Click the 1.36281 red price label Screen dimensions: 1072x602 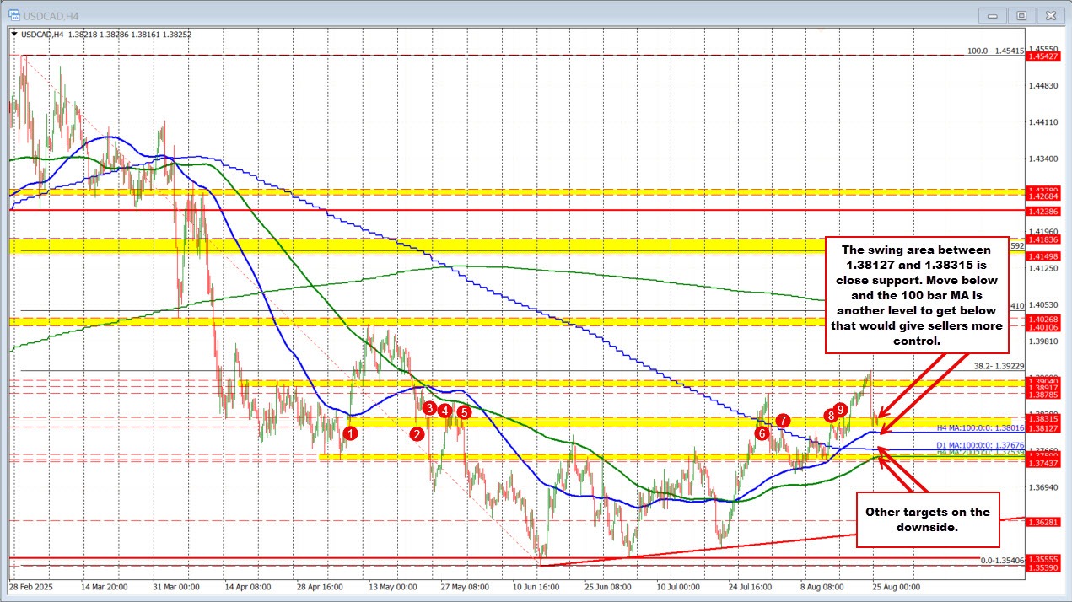[x=1043, y=522]
